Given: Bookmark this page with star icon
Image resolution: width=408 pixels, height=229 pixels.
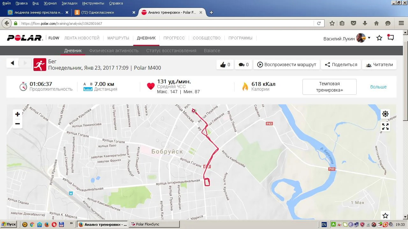Looking at the screenshot, I should (x=332, y=23).
